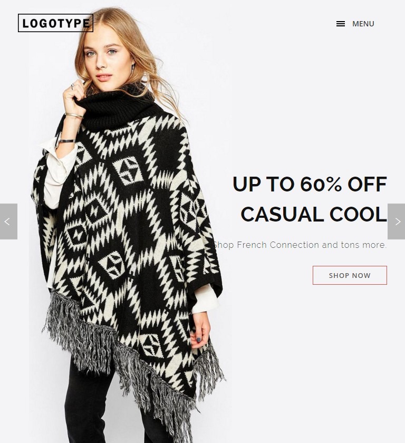Viewport: 405px width, 443px height.
Task: Click the LOGOTYPE logo box
Action: tap(56, 23)
